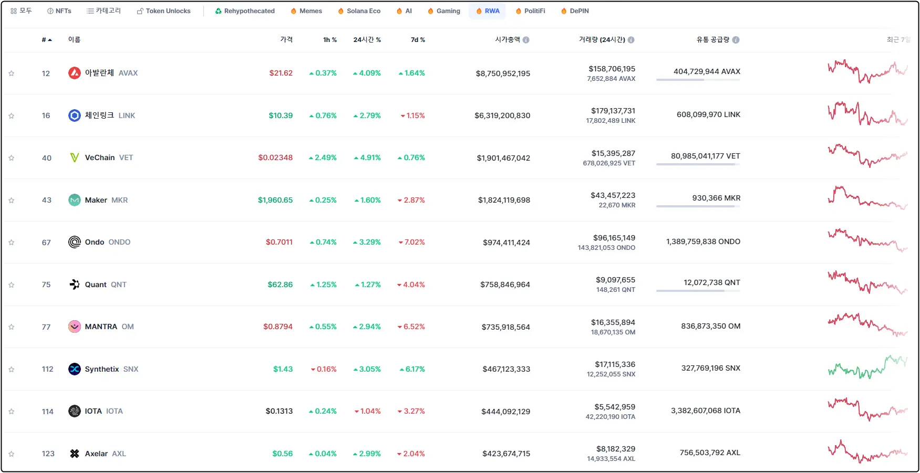Sort table by 7d % column
This screenshot has height=473, width=920.
418,40
